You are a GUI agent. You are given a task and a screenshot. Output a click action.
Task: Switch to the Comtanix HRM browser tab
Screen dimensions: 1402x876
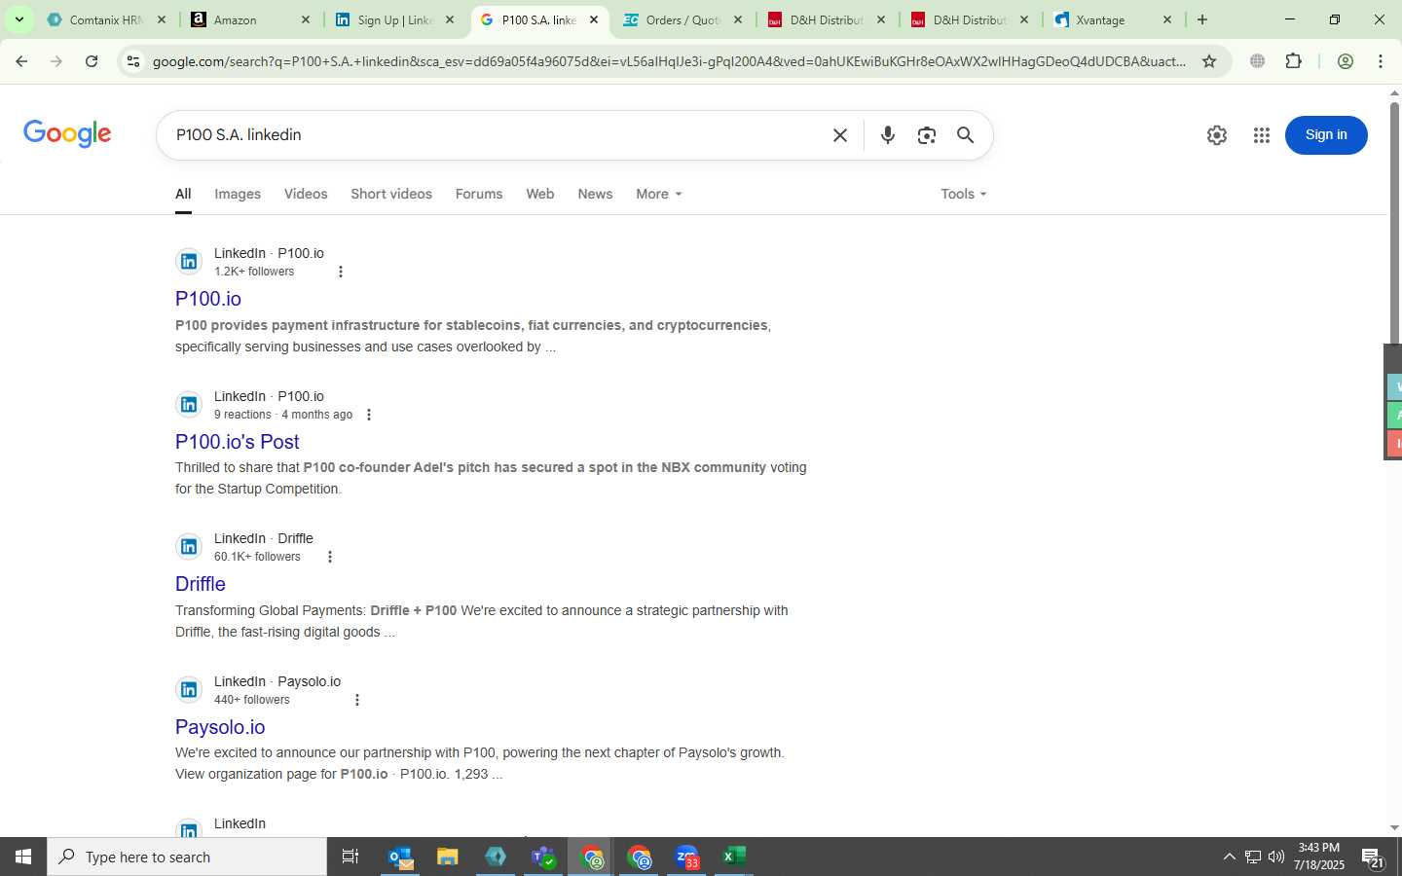tap(106, 19)
